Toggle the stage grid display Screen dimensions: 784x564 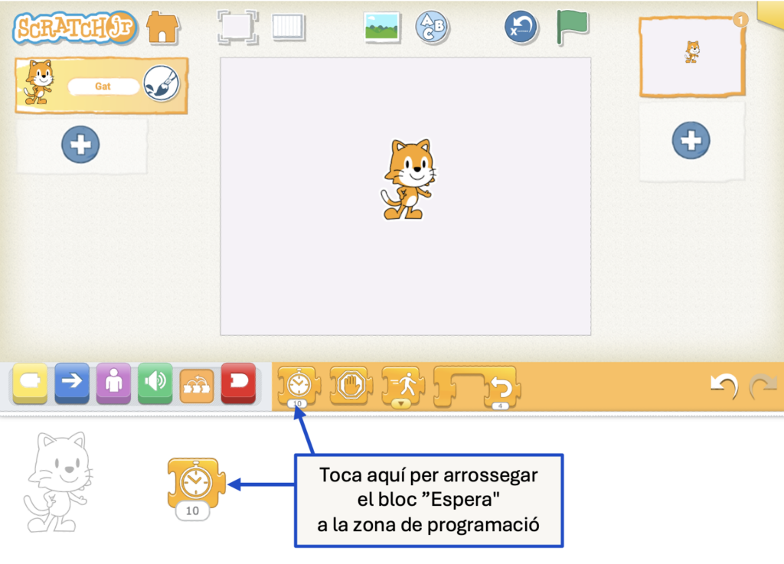tap(288, 27)
